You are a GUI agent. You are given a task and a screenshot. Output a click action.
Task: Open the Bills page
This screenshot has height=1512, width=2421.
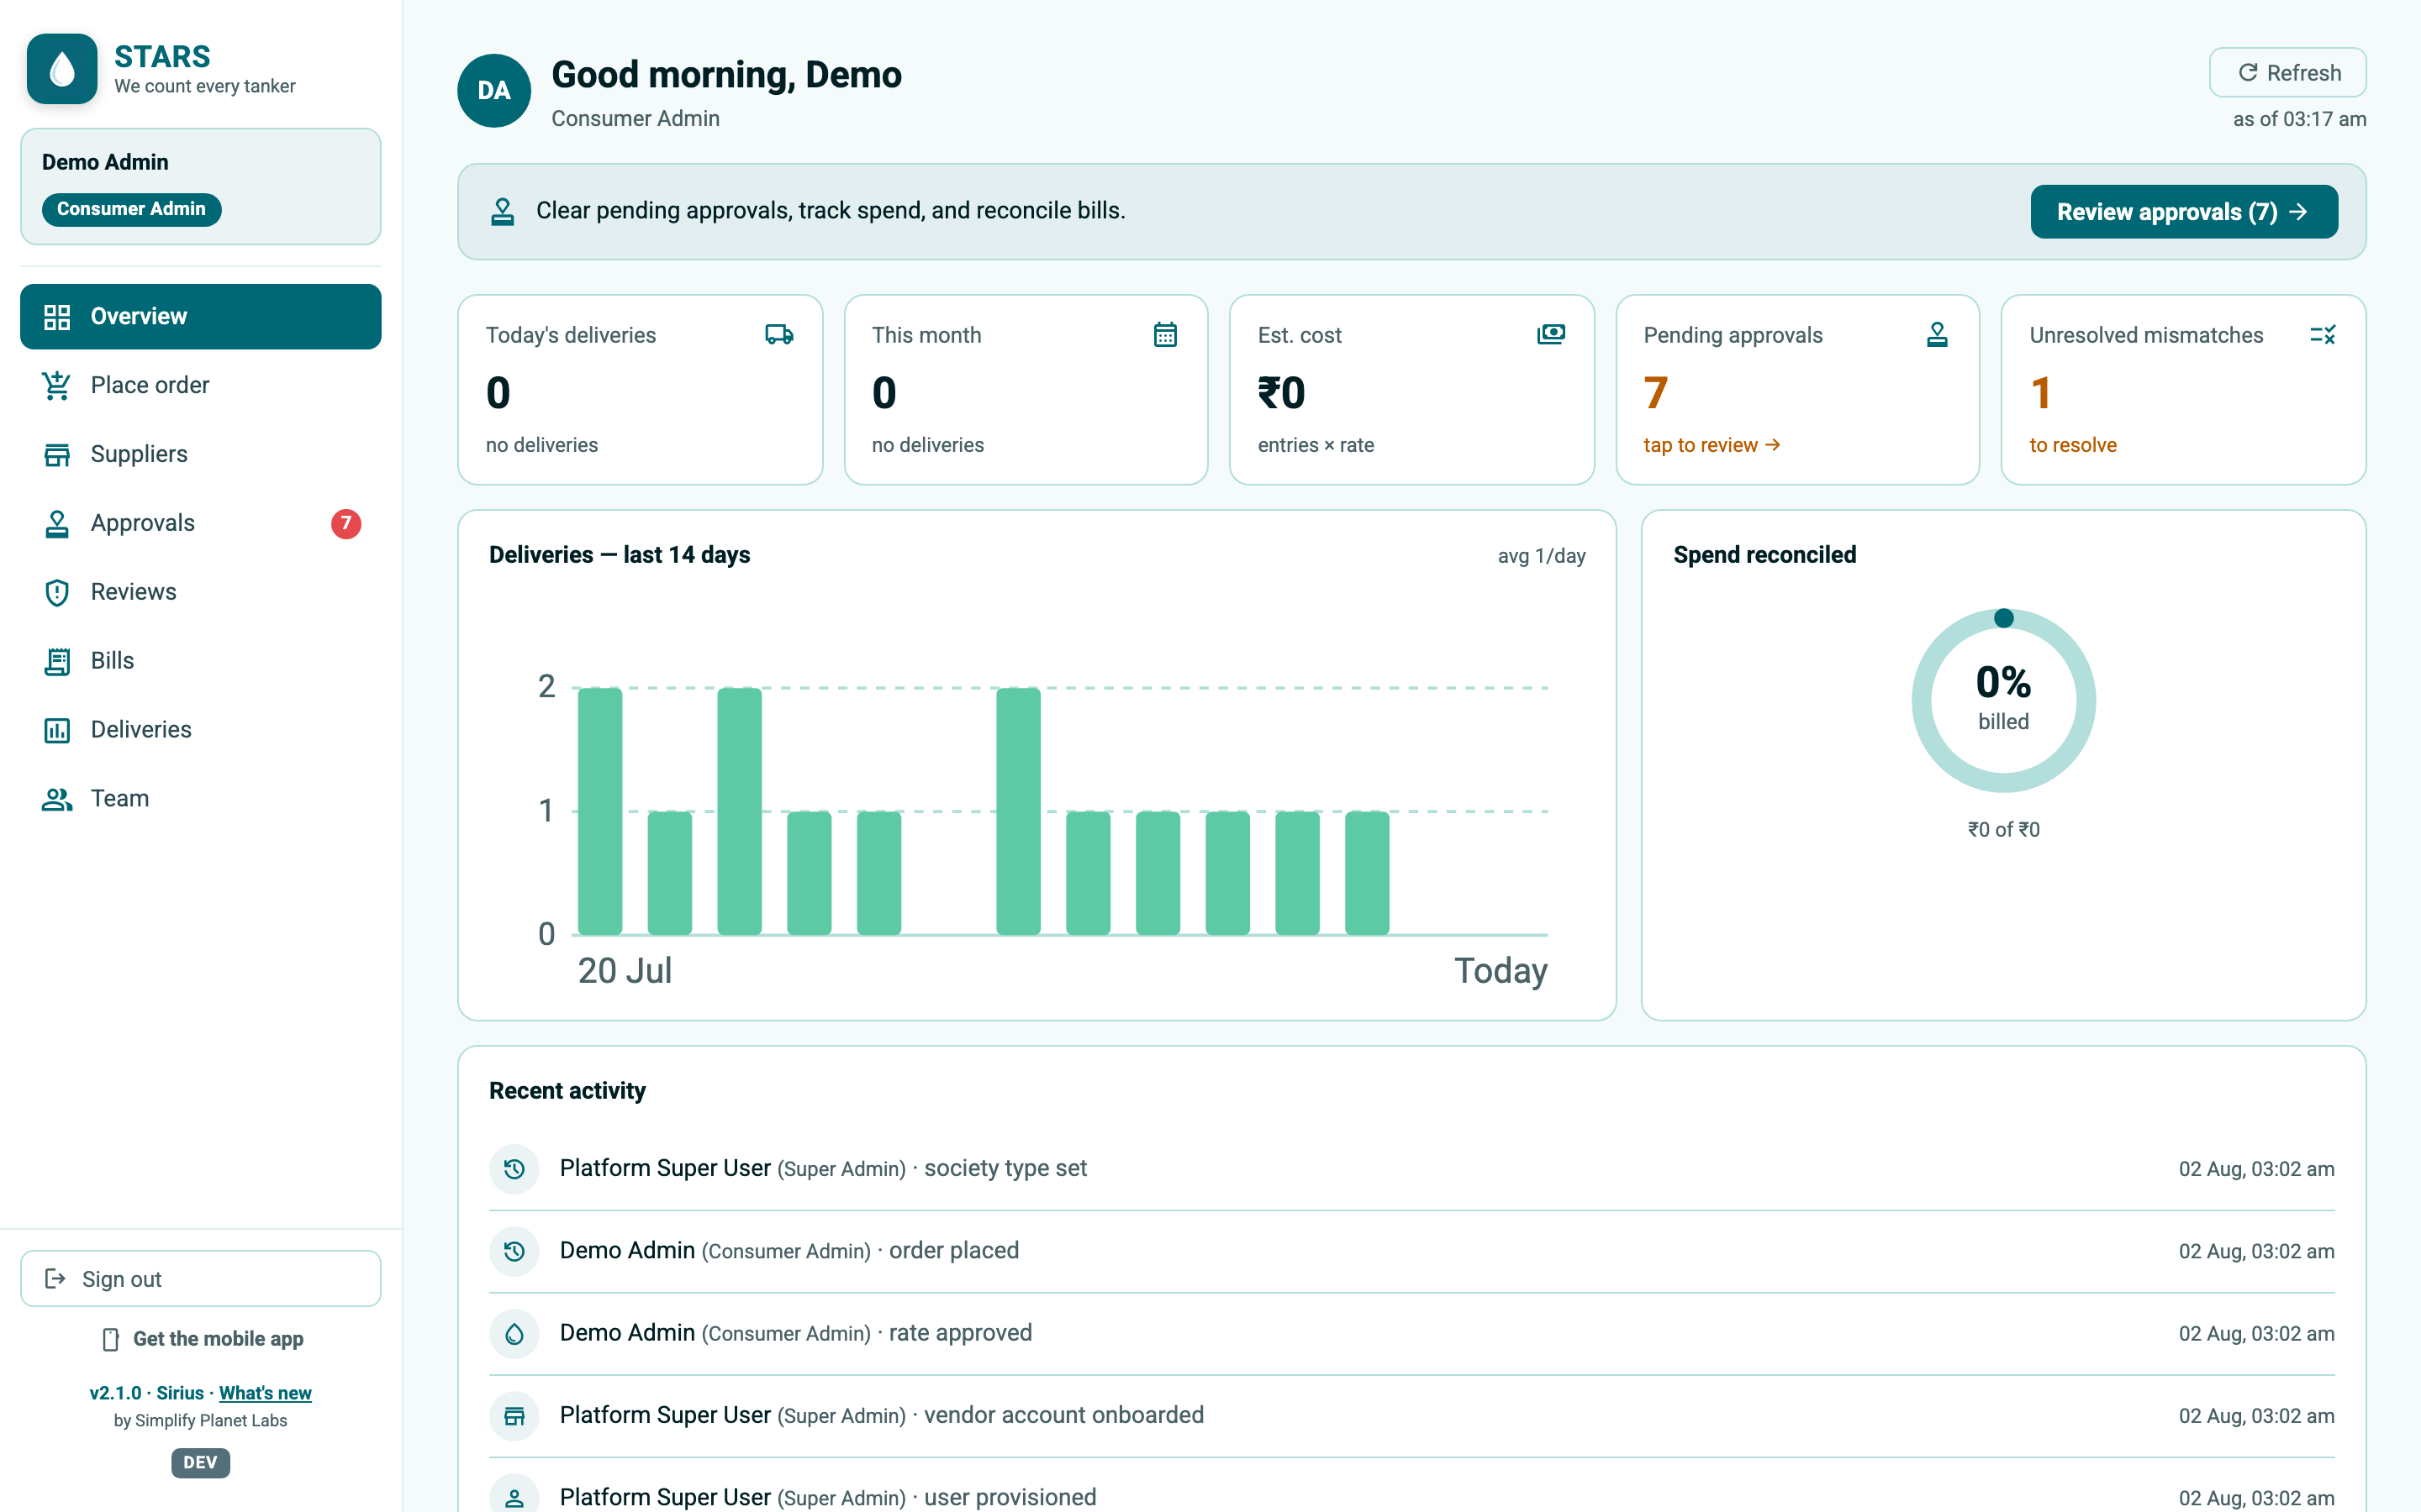(x=200, y=661)
